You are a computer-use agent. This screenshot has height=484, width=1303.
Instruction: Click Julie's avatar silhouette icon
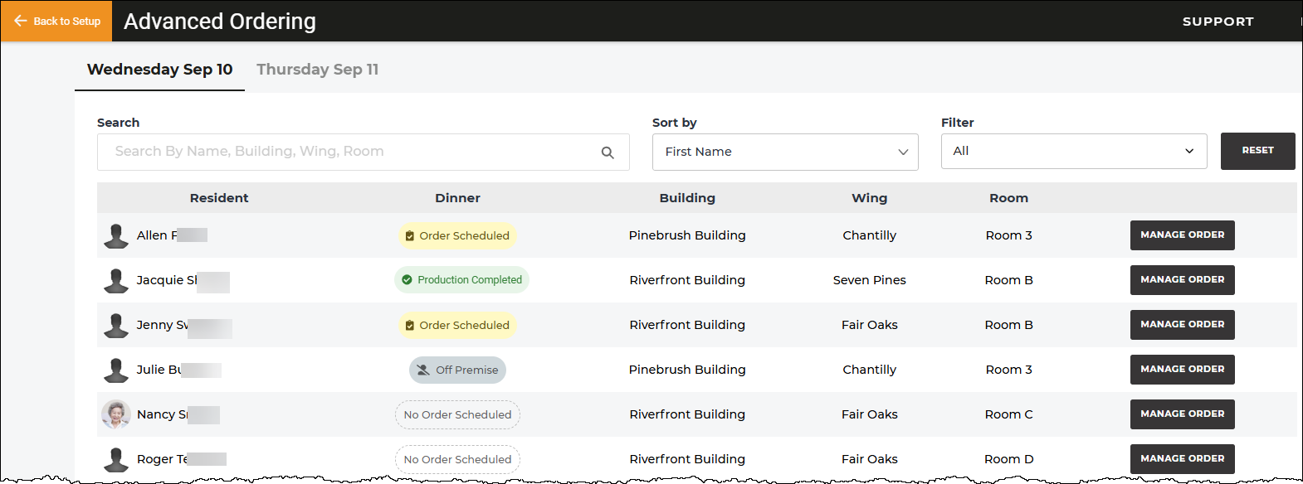coord(116,370)
